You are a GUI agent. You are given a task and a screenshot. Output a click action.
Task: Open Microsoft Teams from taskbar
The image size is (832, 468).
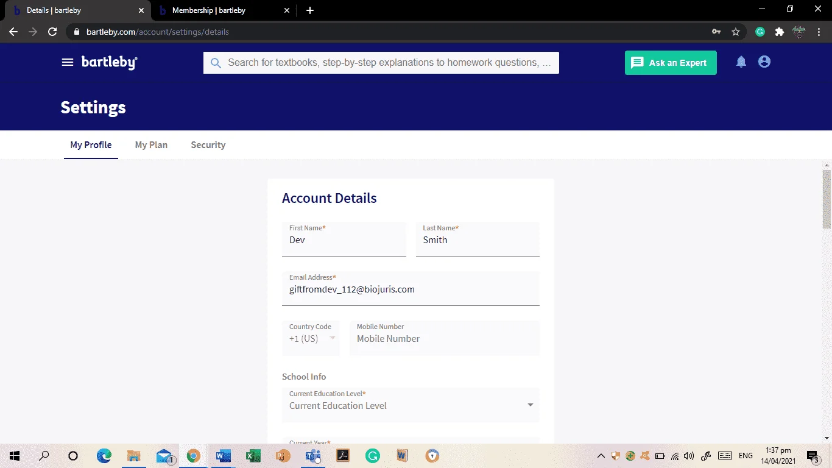tap(312, 456)
